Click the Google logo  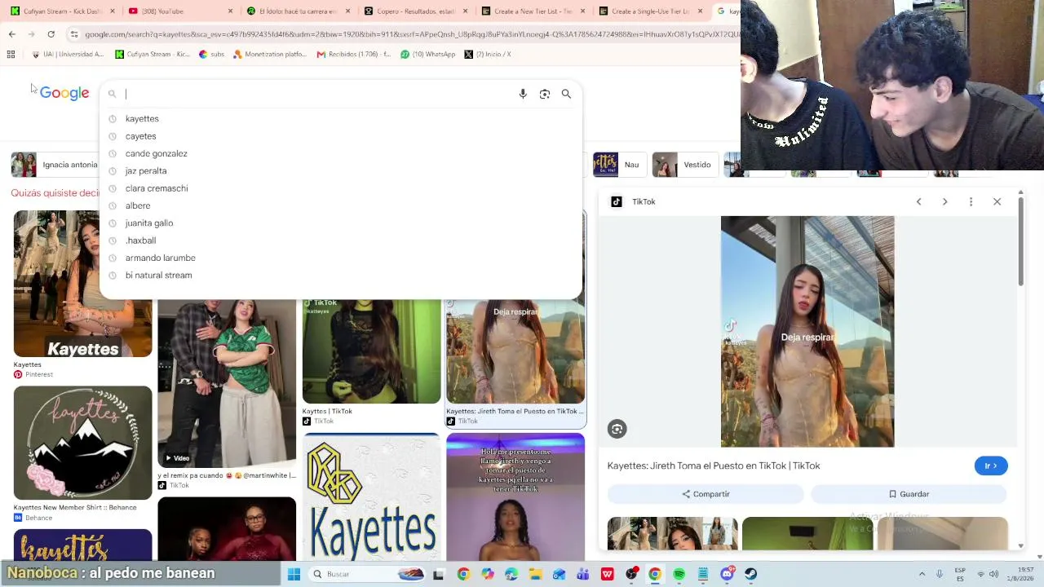click(x=64, y=94)
